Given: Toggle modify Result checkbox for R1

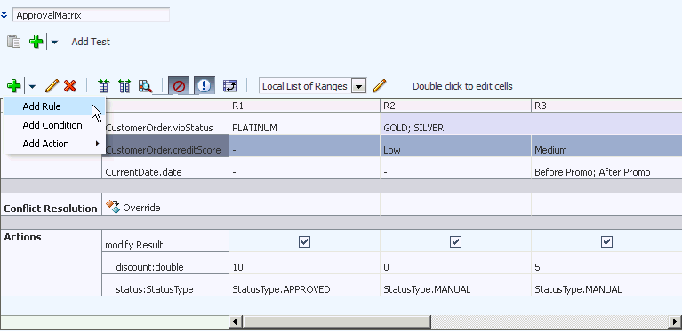Looking at the screenshot, I should [304, 241].
